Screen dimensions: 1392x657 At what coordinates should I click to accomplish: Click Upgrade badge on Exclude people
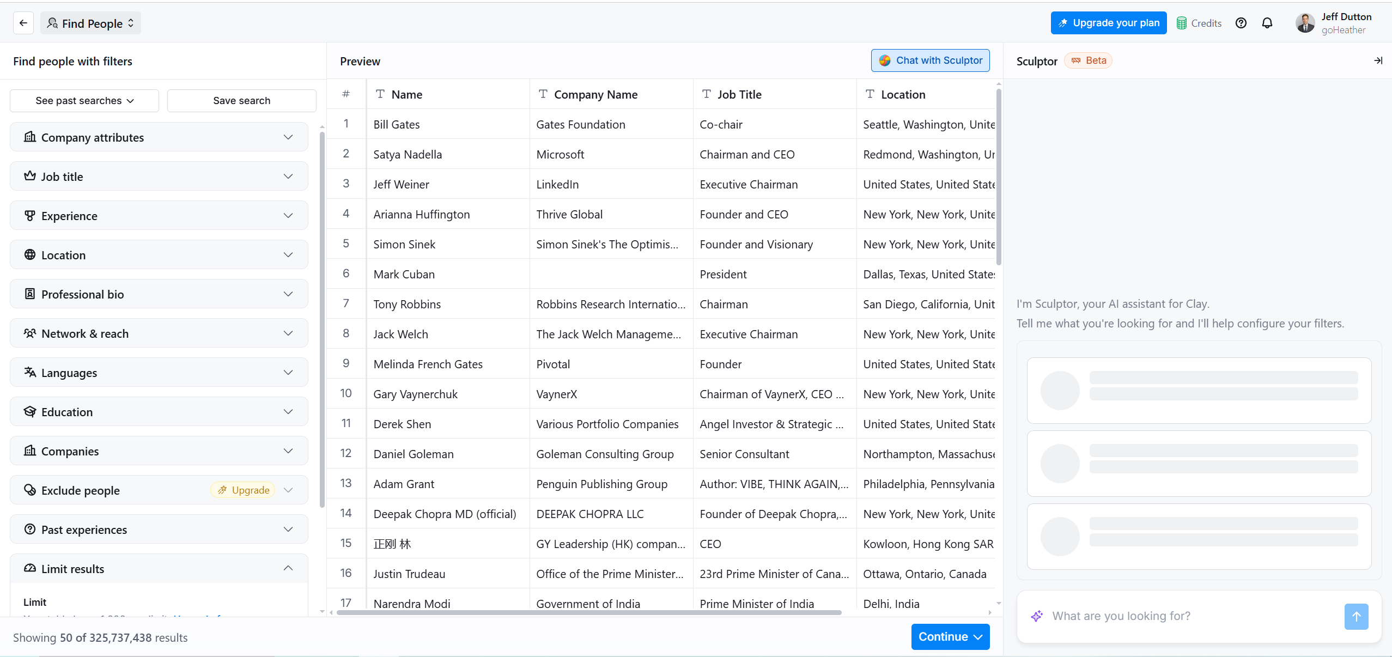tap(243, 490)
